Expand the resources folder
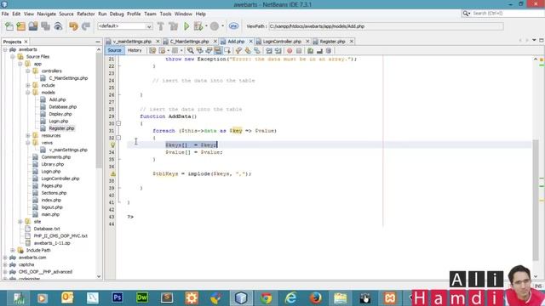The height and width of the screenshot is (306, 545). tap(28, 135)
